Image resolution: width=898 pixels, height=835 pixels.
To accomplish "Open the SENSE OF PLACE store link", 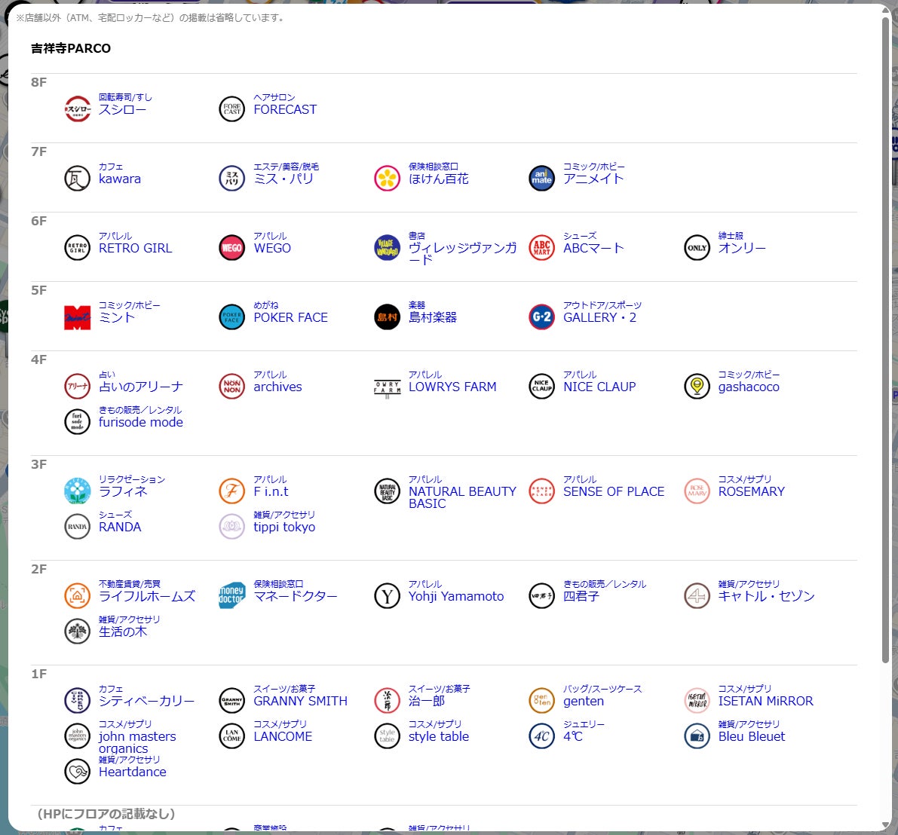I will [613, 491].
